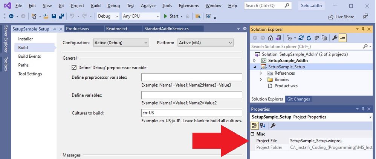
Task: Expand the Binaries folder node
Action: coord(261,79)
